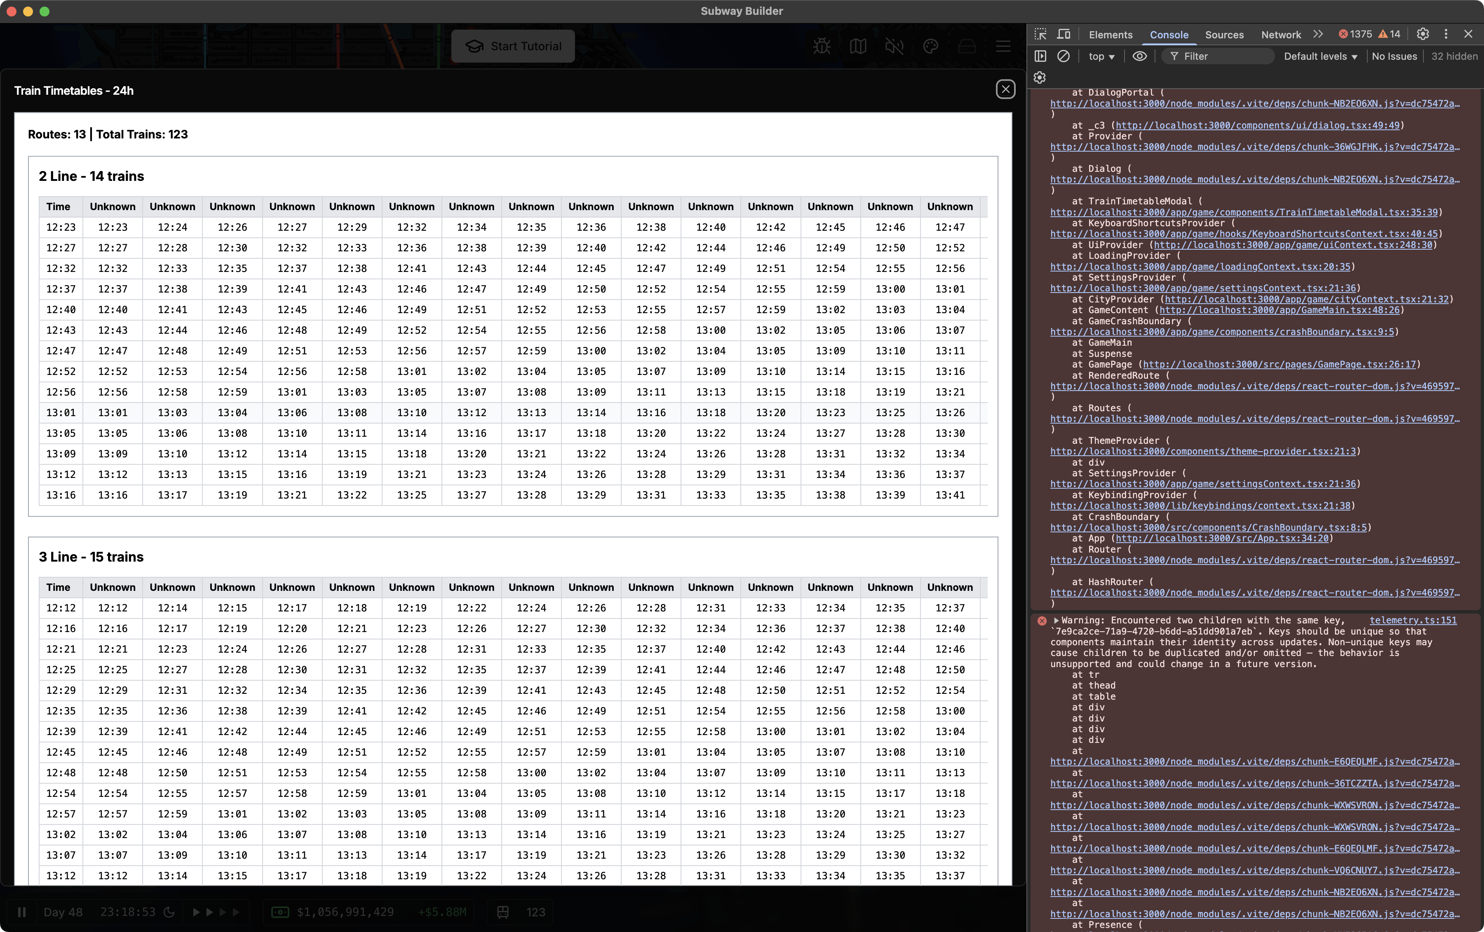Open the 'Default levels' dropdown
Screen dimensions: 1484x932
pos(1320,56)
